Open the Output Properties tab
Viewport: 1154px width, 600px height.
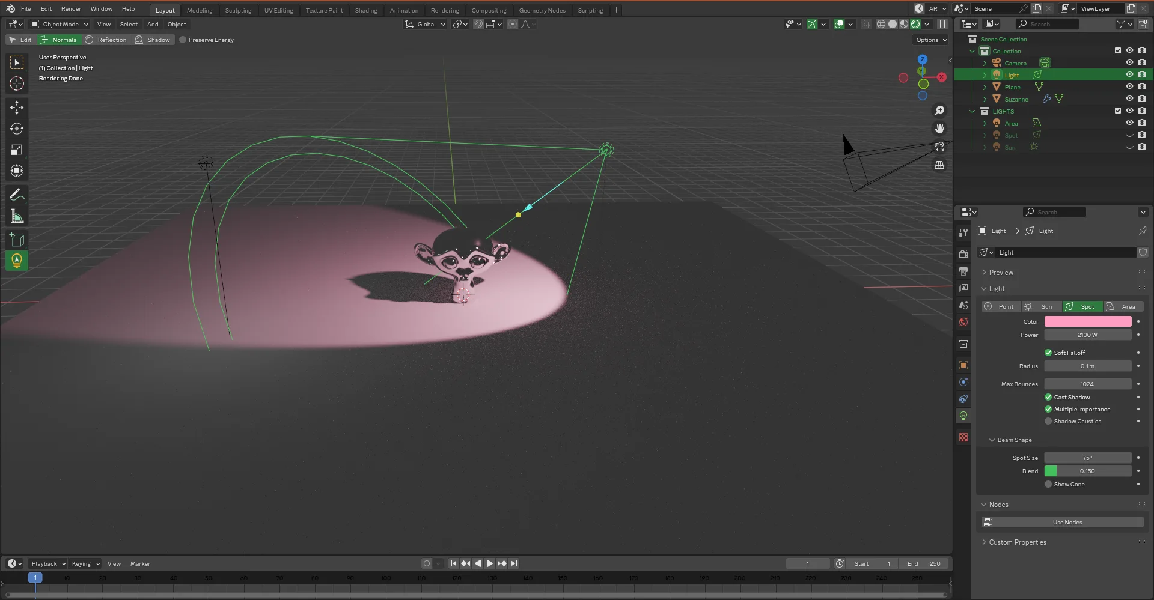point(963,271)
